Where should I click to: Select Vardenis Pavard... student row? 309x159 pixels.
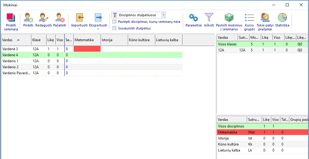click(x=16, y=73)
